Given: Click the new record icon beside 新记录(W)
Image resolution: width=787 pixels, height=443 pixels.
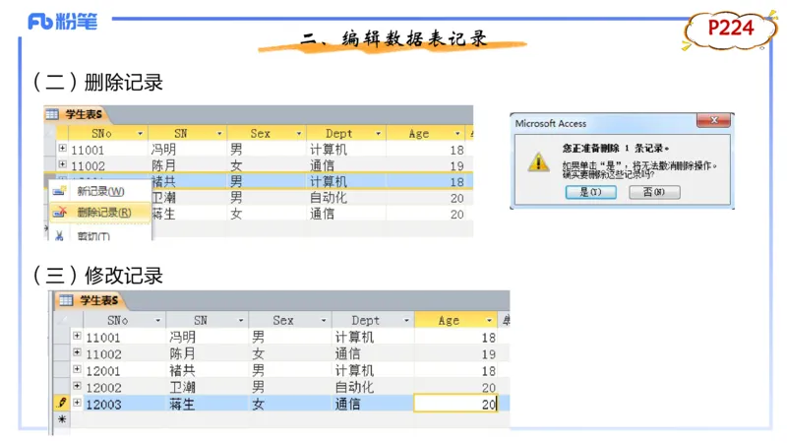Looking at the screenshot, I should pos(60,191).
